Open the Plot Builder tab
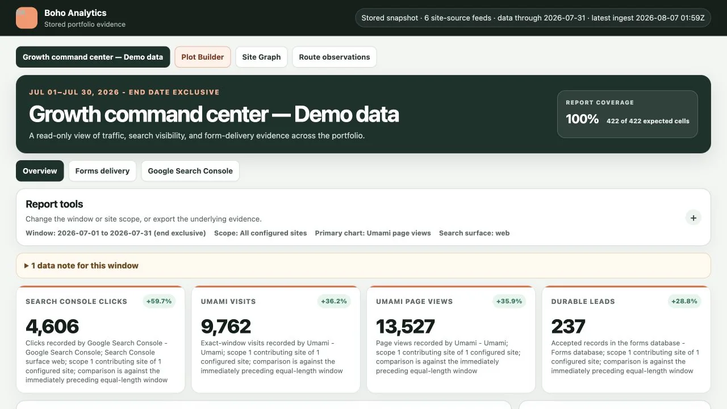 [x=203, y=57]
